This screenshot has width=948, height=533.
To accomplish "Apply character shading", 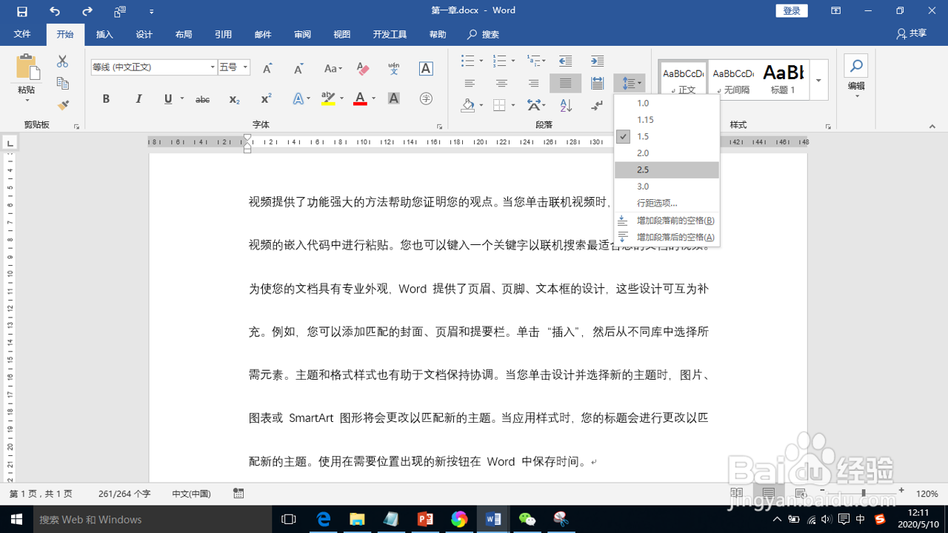I will click(394, 99).
